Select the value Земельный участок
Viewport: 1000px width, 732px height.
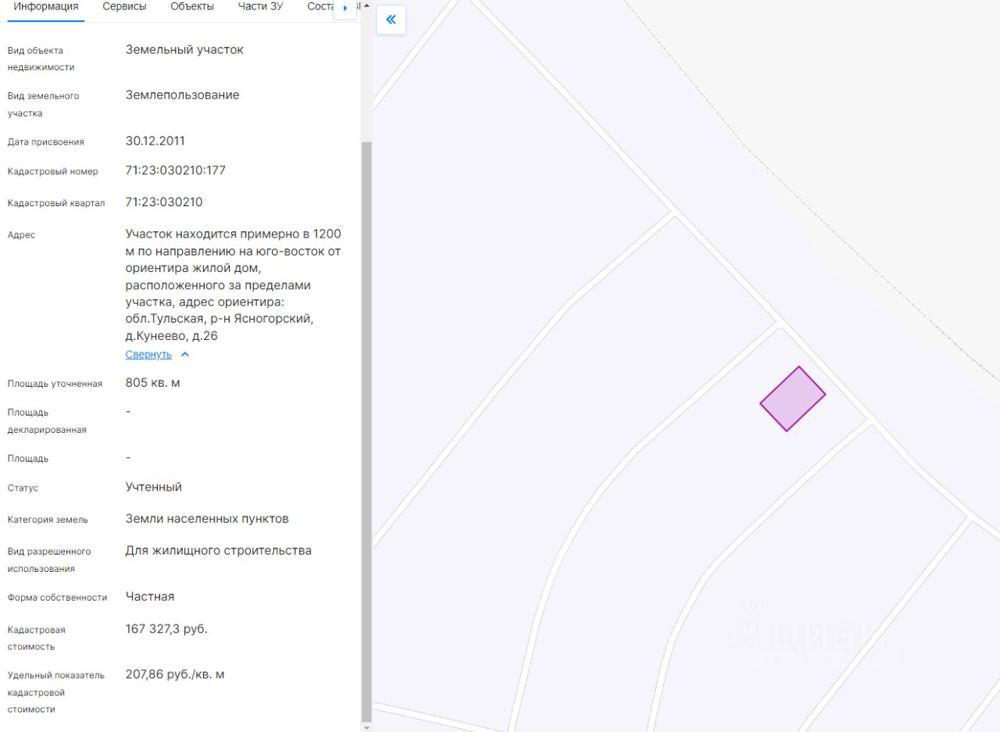click(x=184, y=49)
